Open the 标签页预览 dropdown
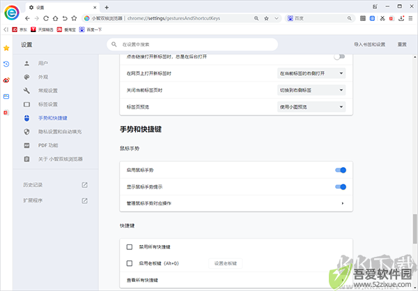The width and height of the screenshot is (418, 291). pyautogui.click(x=311, y=107)
